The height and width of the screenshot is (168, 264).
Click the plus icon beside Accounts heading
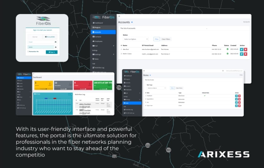pyautogui.click(x=132, y=22)
